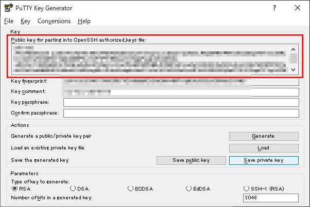This screenshot has width=310, height=207.
Task: Click the question mark help button
Action: tap(274, 8)
